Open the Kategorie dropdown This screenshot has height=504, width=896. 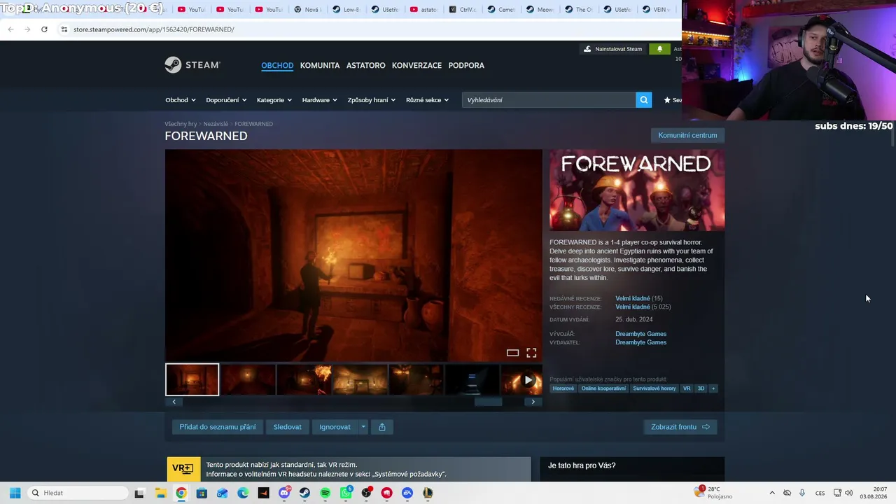pyautogui.click(x=274, y=100)
